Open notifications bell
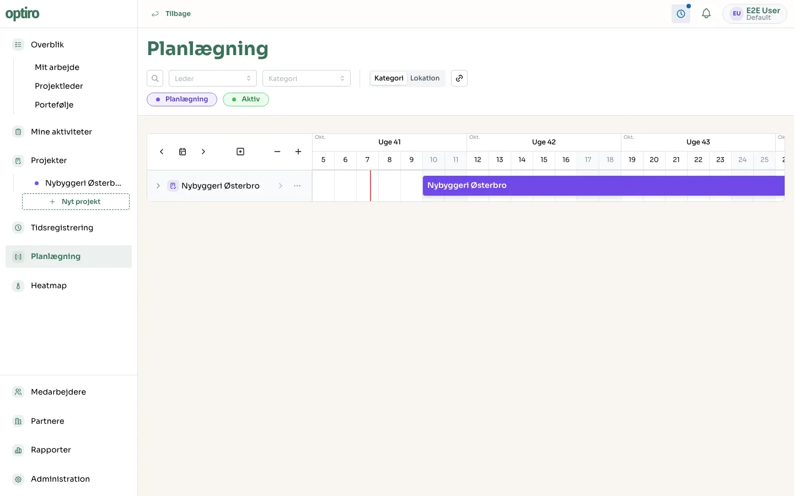Viewport: 794px width, 496px height. (x=706, y=14)
